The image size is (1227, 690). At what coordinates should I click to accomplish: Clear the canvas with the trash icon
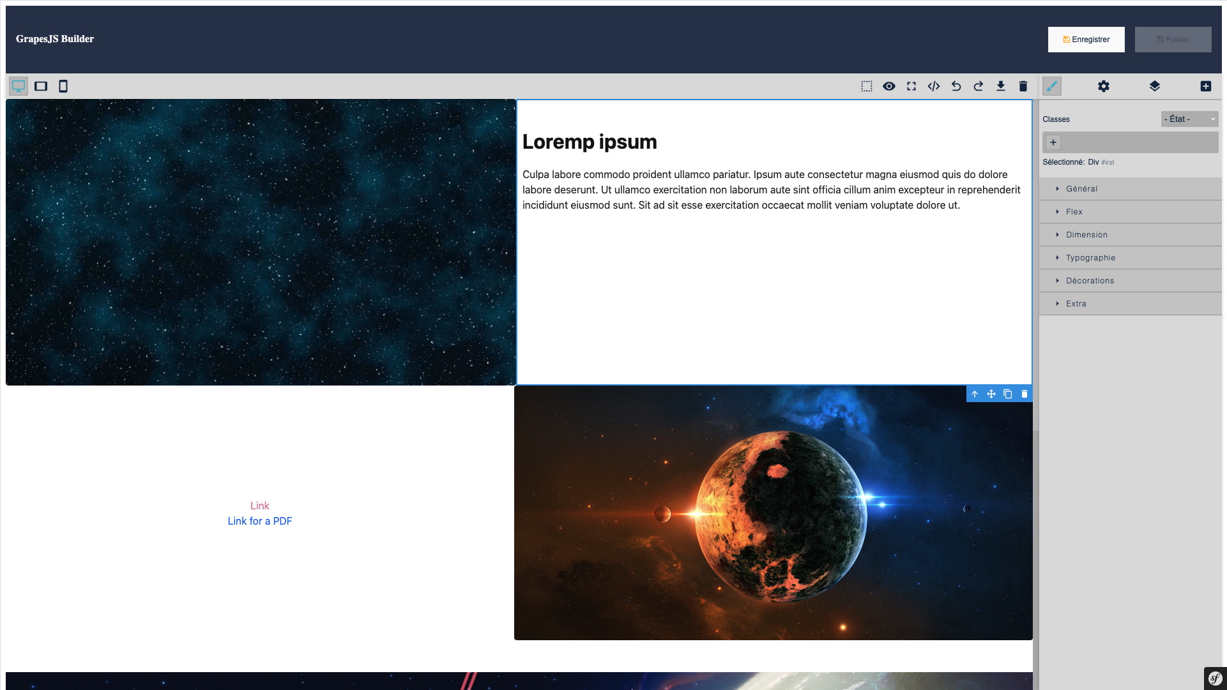(1023, 86)
